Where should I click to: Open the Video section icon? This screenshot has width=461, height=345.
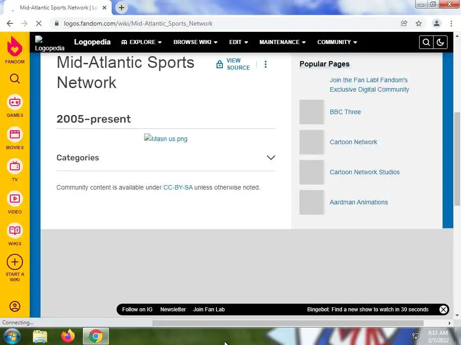click(15, 199)
